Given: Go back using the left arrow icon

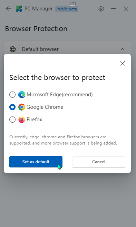Looking at the screenshot, I should point(9,9).
